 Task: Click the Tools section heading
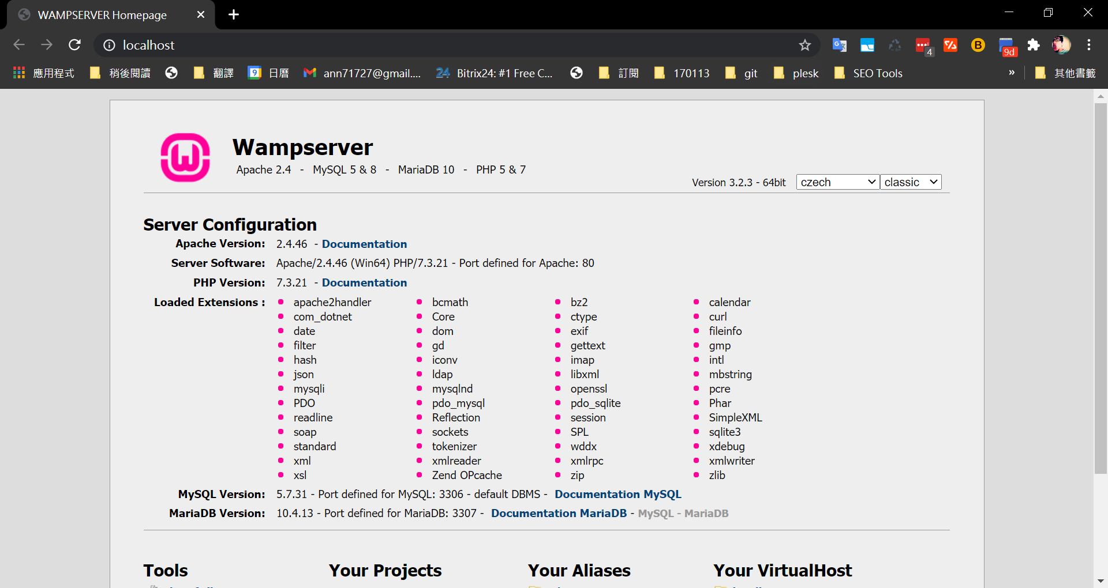(x=166, y=570)
